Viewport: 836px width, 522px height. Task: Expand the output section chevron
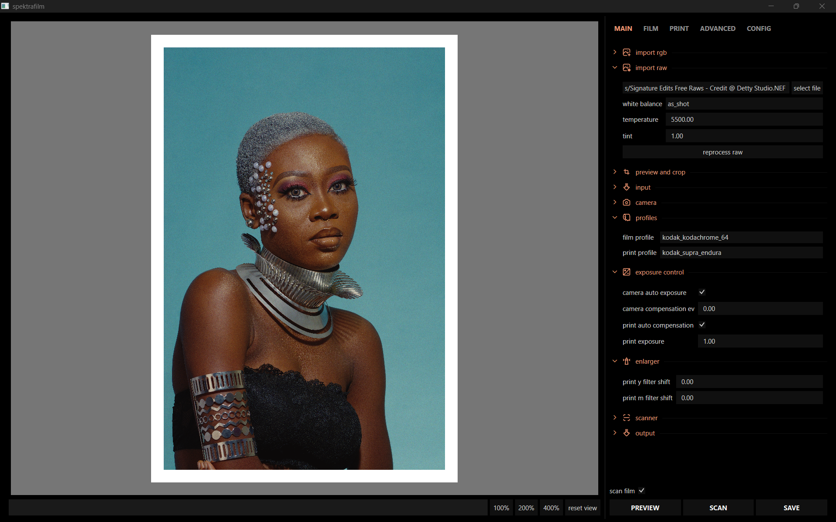coord(615,433)
